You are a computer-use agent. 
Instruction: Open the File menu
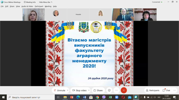tap(2, 6)
